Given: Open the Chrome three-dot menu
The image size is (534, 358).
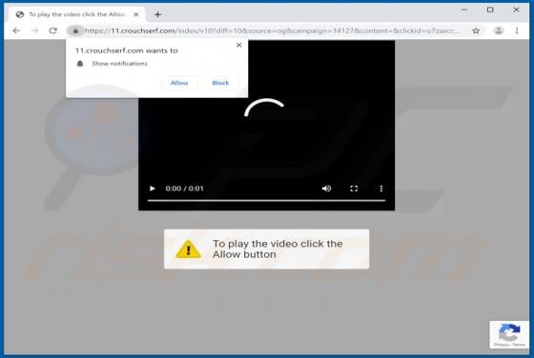Looking at the screenshot, I should pyautogui.click(x=517, y=30).
